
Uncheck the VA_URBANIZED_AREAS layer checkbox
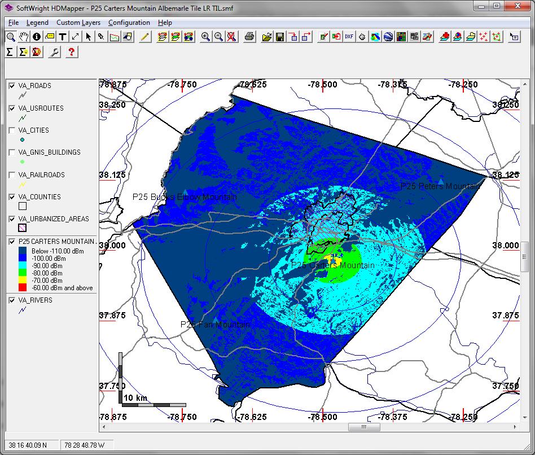tap(12, 219)
